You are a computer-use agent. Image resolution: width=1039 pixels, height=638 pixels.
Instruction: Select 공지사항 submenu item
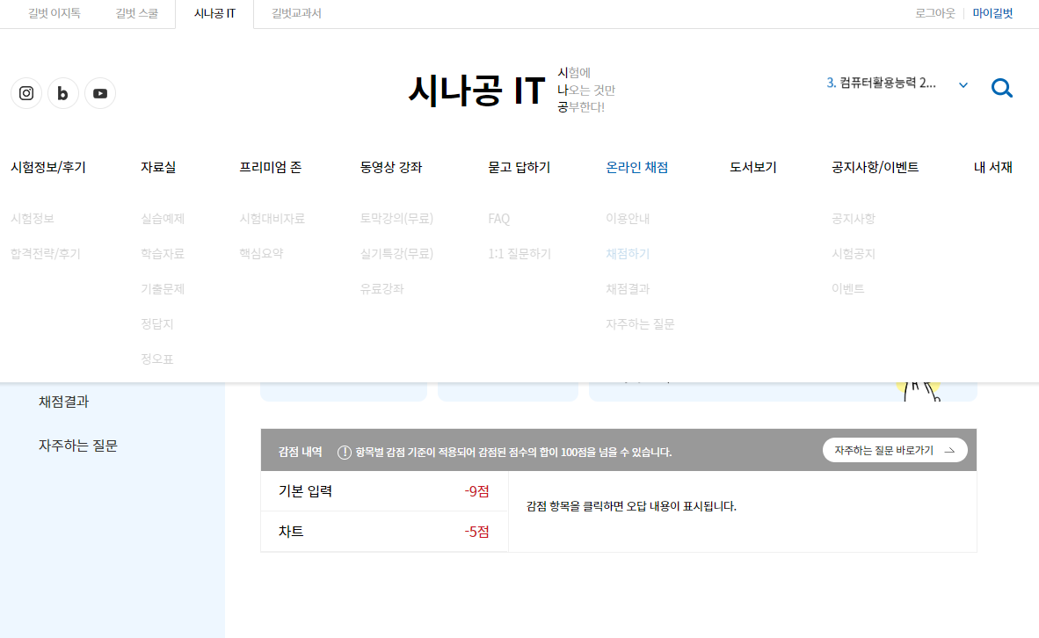click(854, 219)
